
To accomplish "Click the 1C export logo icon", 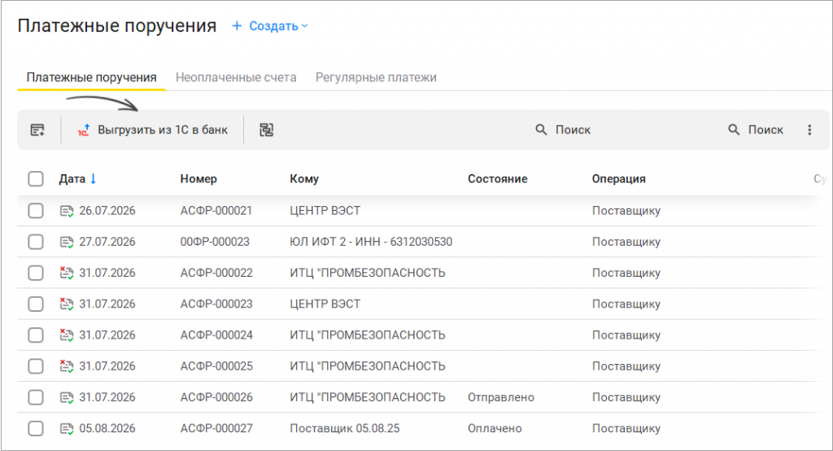I will coord(84,129).
